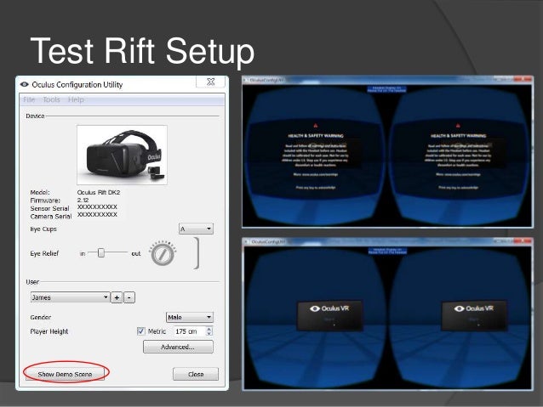Click left-eye Health & Safety Warning heading

click(316, 136)
